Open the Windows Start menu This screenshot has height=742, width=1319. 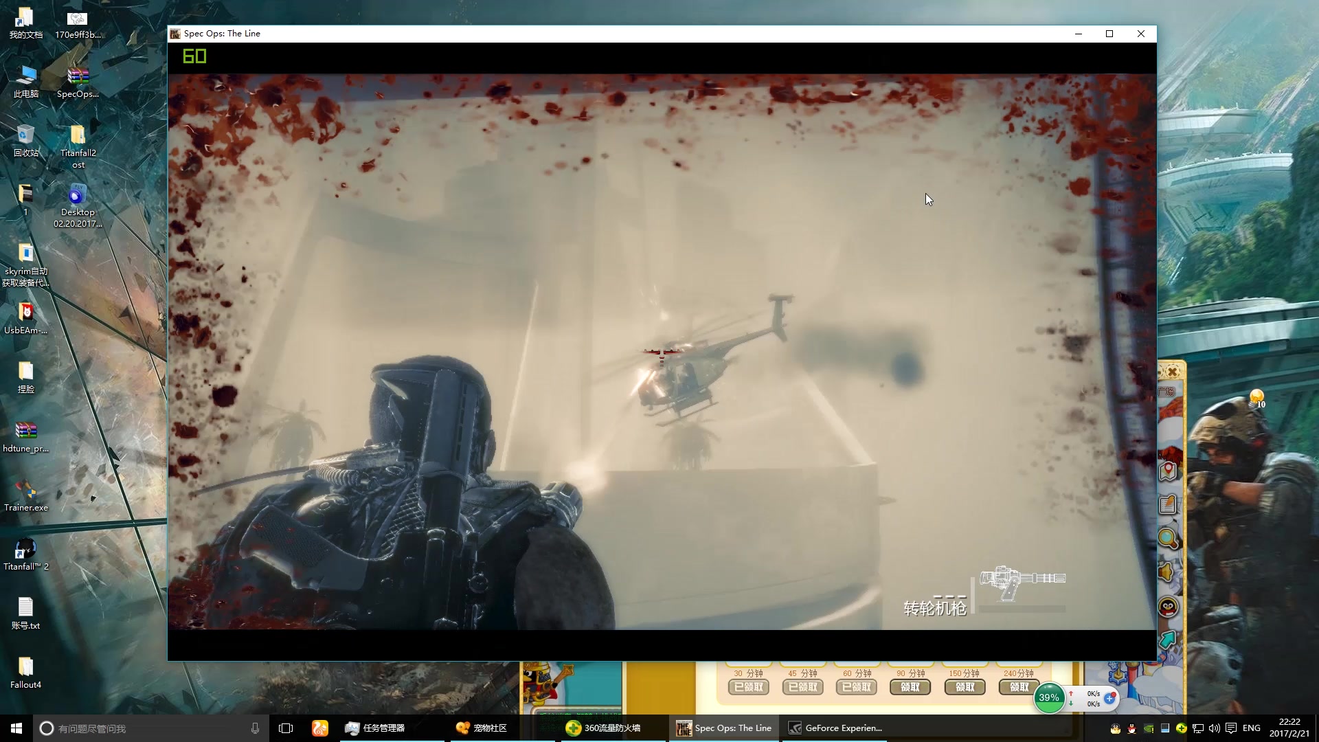click(x=16, y=728)
